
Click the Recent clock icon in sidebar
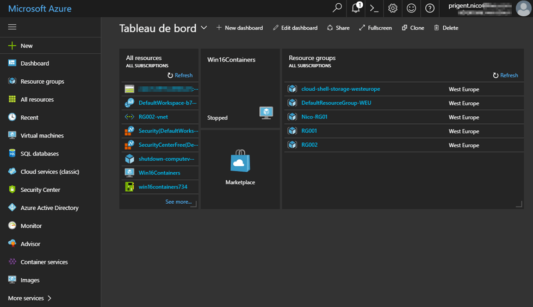[x=12, y=117]
